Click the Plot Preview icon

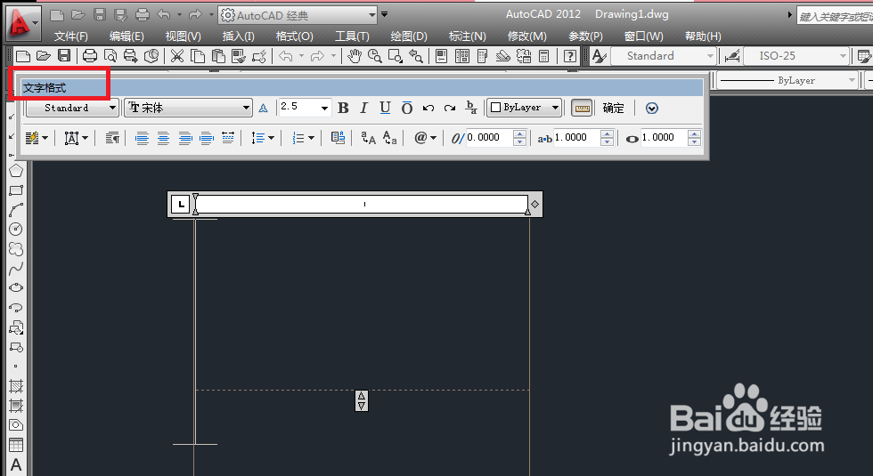[x=110, y=55]
